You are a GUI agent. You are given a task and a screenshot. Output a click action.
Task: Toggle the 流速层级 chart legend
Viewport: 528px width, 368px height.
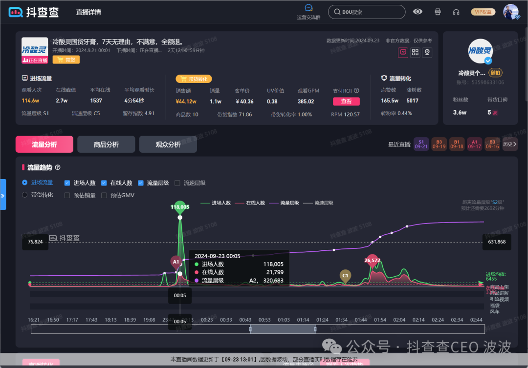coord(318,203)
